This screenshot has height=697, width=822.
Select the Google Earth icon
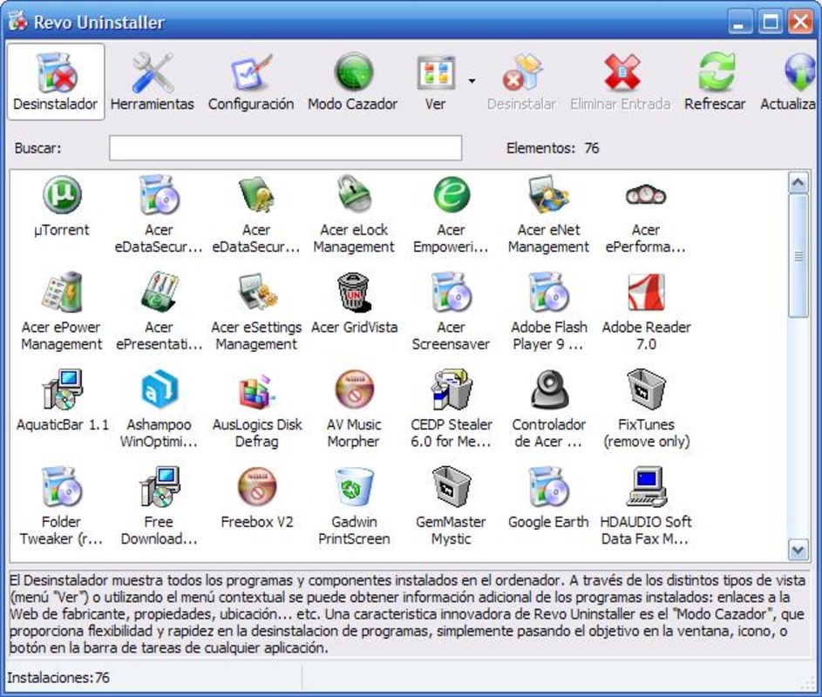coord(548,488)
